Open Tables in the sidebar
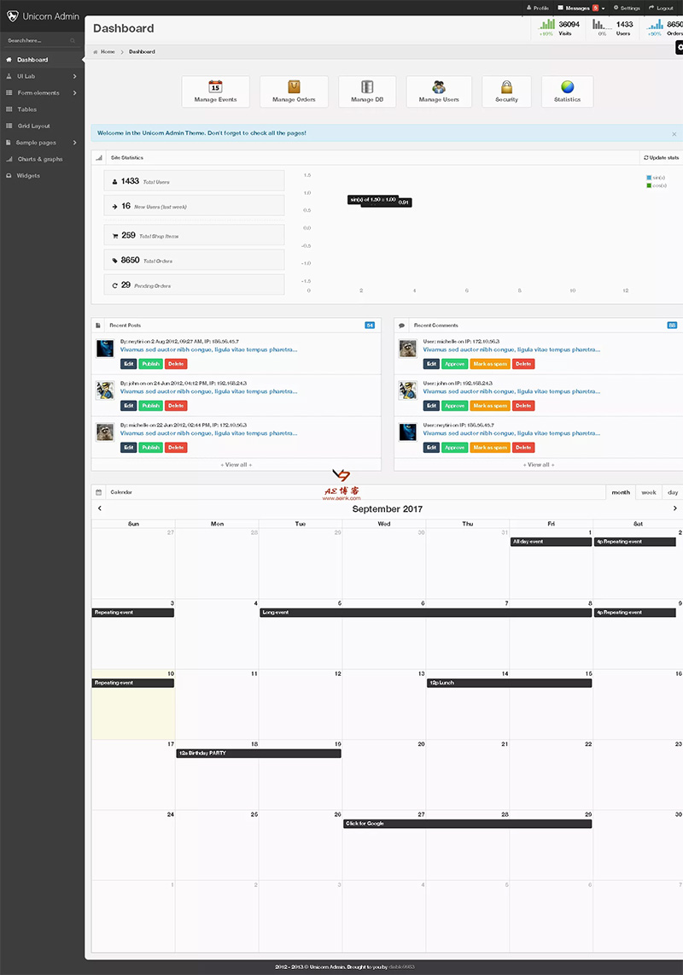 coord(42,109)
